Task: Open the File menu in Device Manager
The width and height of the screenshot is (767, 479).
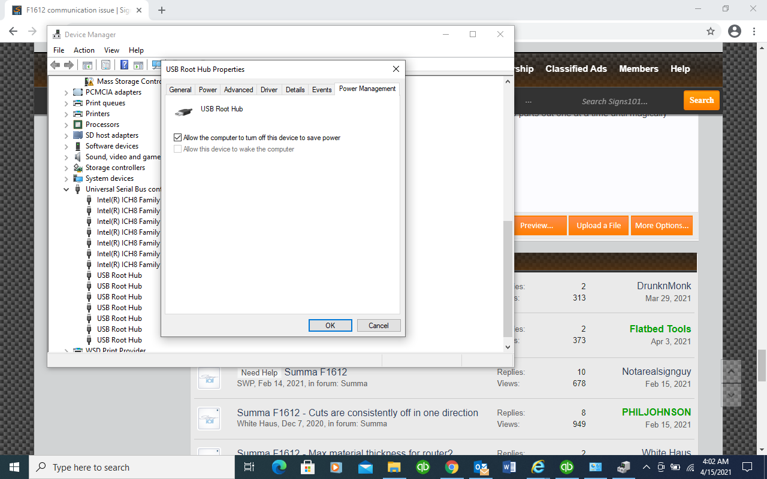Action: point(59,50)
